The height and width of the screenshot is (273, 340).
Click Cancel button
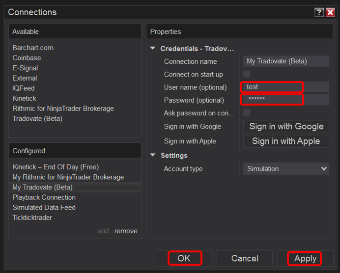click(245, 258)
